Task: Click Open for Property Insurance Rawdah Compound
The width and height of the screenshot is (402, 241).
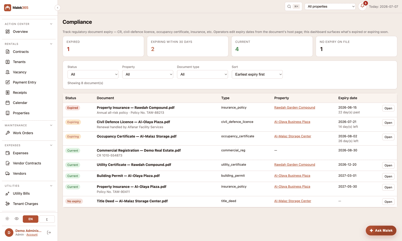Action: [x=388, y=108]
